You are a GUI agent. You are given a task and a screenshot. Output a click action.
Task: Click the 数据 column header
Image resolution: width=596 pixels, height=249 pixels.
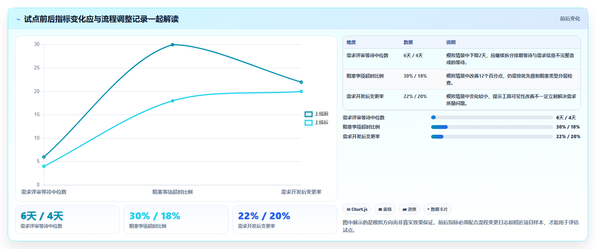click(x=408, y=42)
